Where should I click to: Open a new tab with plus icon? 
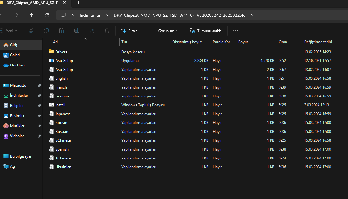[x=78, y=3]
